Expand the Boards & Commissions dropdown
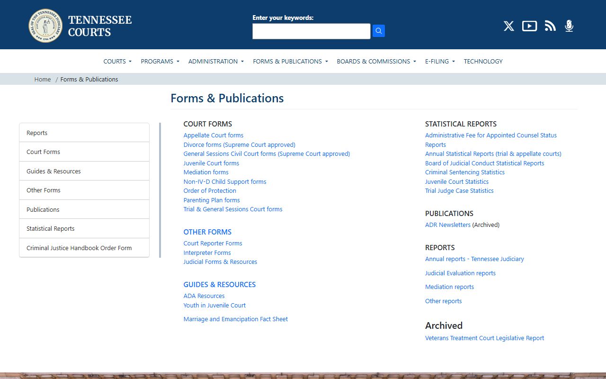 coord(376,61)
